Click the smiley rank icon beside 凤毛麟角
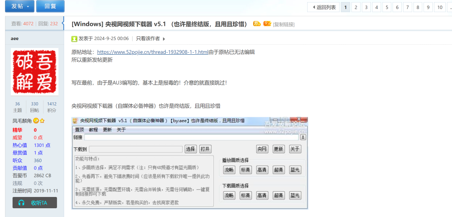Image resolution: width=452 pixels, height=217 pixels. 36,121
